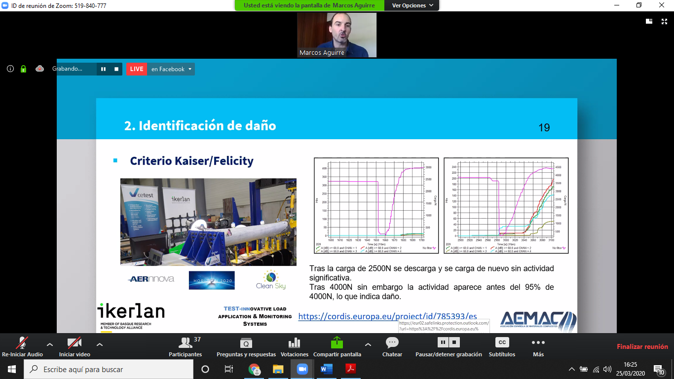Viewport: 674px width, 379px height.
Task: Click the green 'Usted está viendo la pantalla' banner
Action: [x=310, y=5]
